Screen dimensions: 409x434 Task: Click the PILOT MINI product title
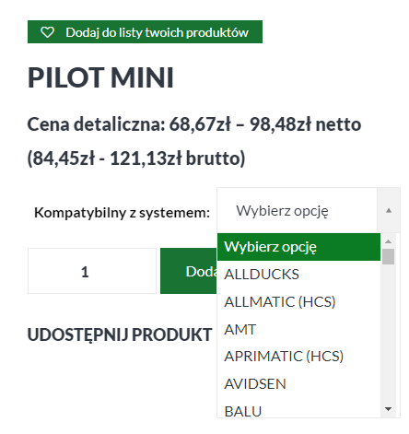100,77
